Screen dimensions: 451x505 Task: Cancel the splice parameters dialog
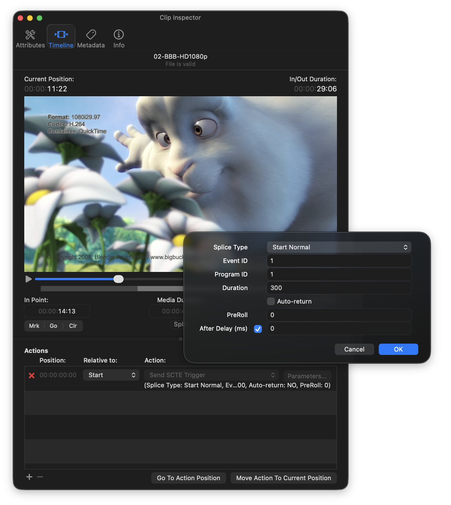pyautogui.click(x=354, y=349)
